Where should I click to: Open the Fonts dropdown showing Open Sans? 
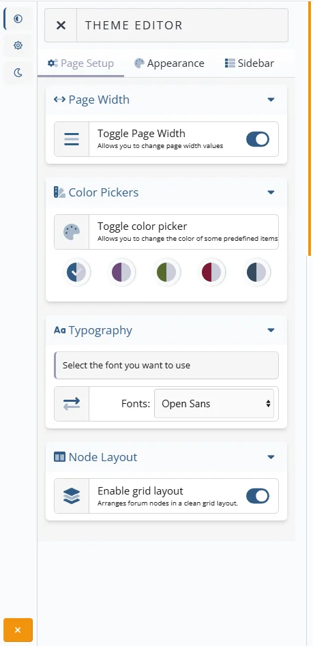tap(214, 404)
